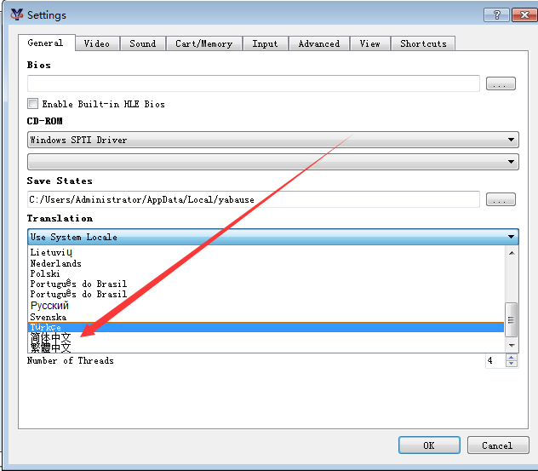Click the Yabause app icon in title bar
The height and width of the screenshot is (471, 538).
tap(16, 14)
